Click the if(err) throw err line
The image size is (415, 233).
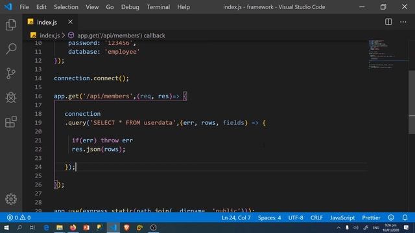(x=102, y=140)
